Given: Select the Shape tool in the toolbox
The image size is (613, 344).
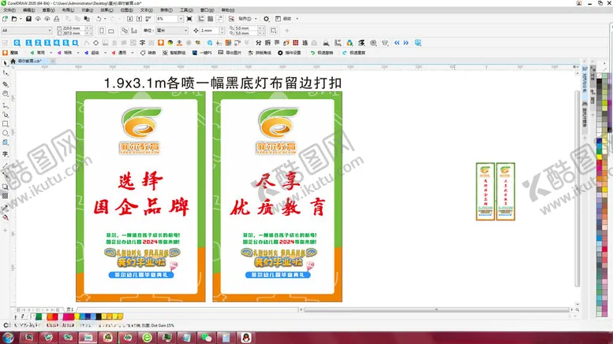Looking at the screenshot, I should point(5,73).
